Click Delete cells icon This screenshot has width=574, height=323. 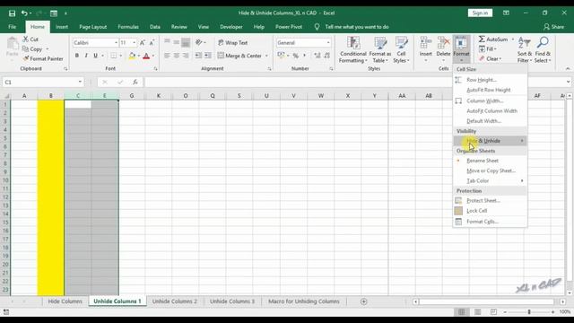coord(443,43)
